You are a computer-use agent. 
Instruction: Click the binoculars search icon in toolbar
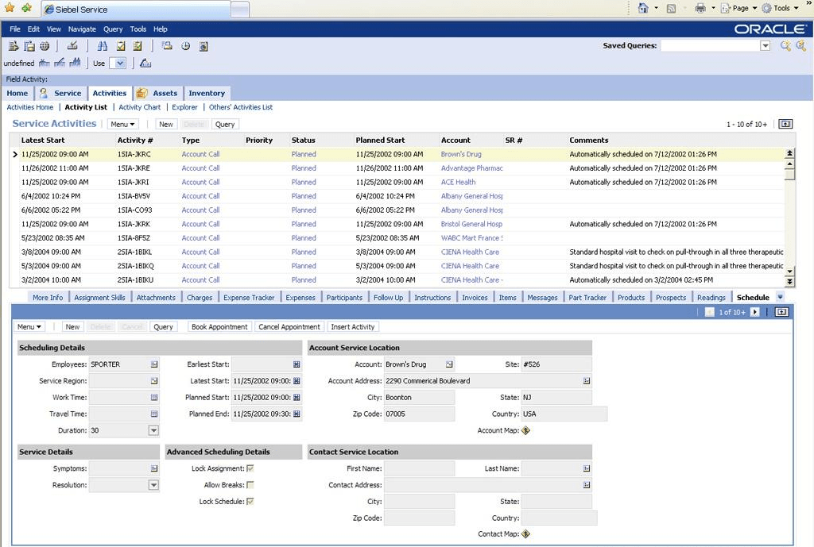coord(103,46)
